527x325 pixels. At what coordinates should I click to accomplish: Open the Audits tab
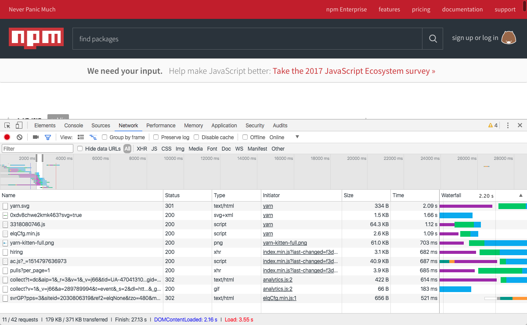tap(280, 126)
